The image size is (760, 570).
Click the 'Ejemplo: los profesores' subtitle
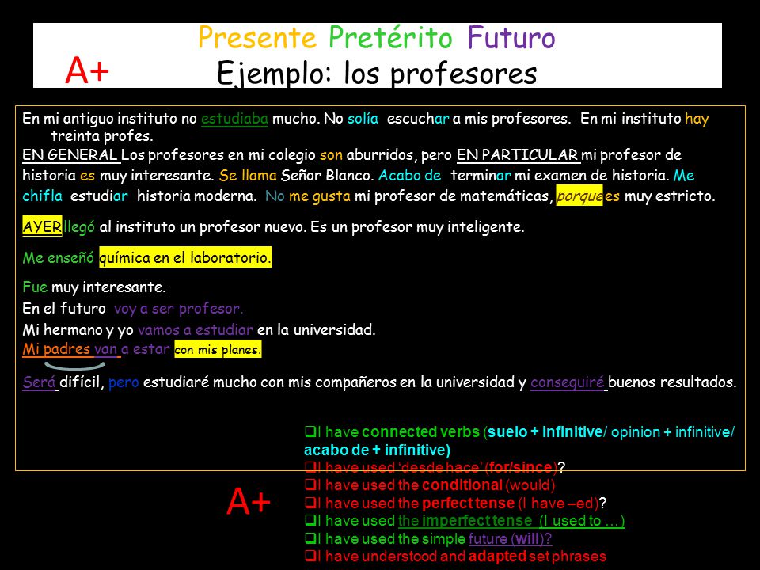(377, 73)
